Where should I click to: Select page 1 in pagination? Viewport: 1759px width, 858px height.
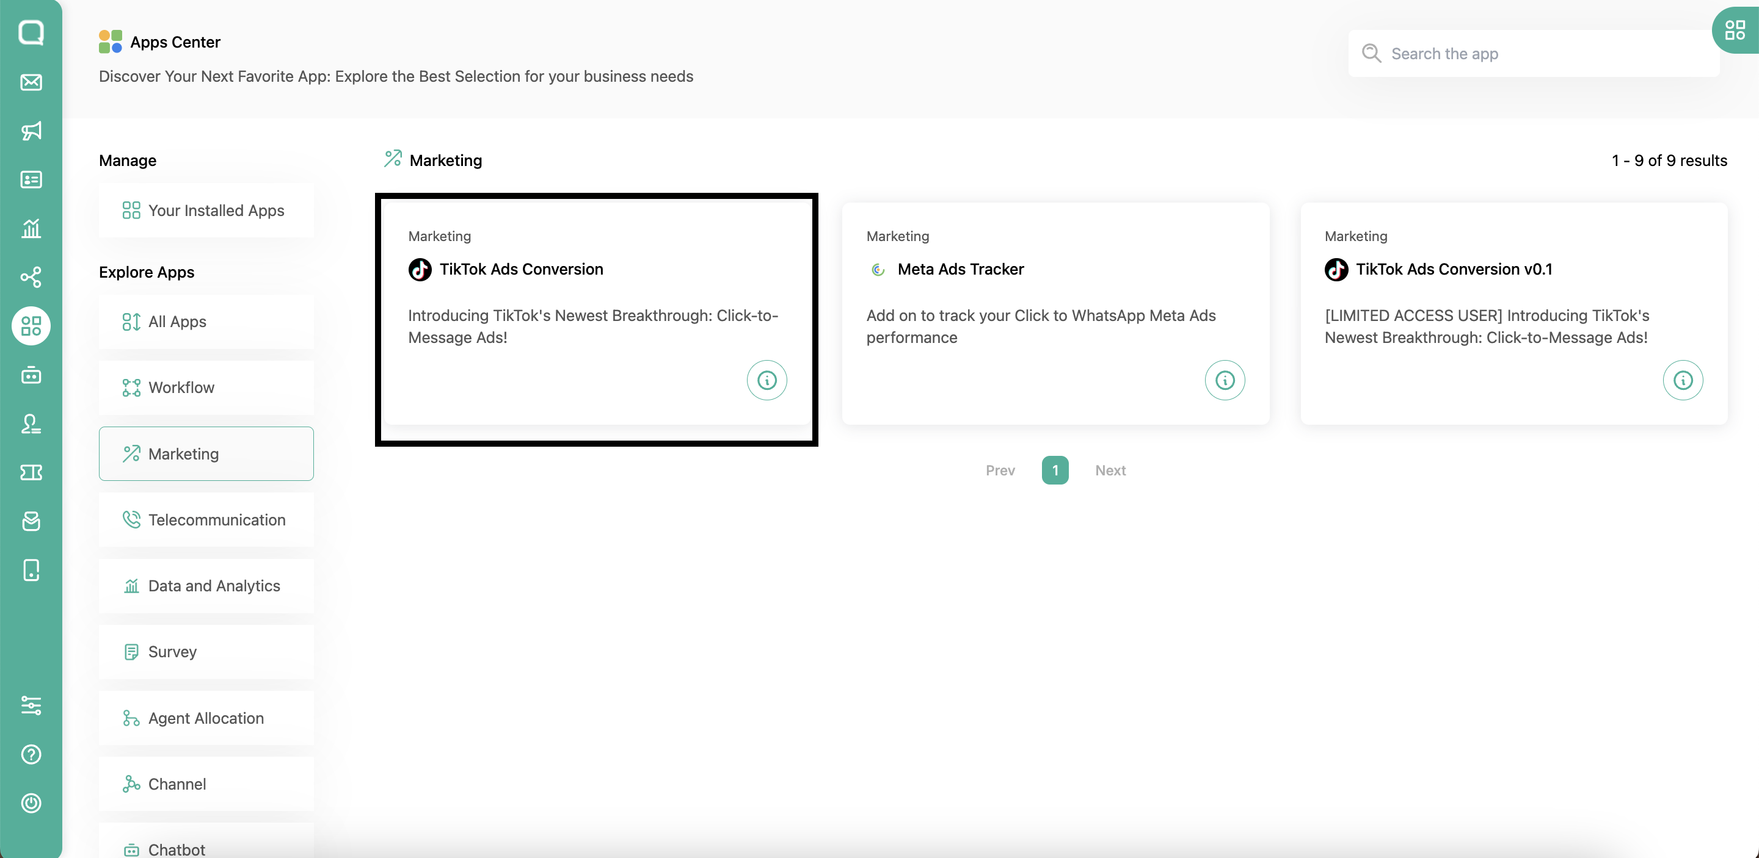[x=1055, y=470]
